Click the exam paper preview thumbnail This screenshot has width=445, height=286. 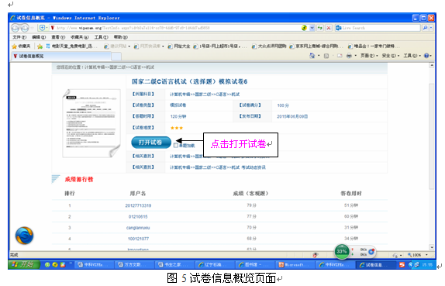coord(91,123)
